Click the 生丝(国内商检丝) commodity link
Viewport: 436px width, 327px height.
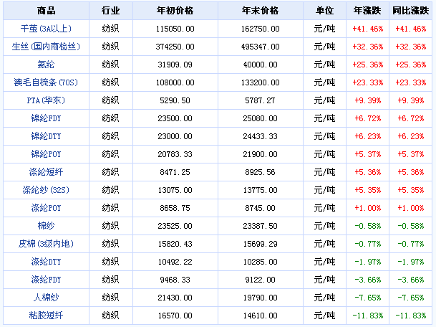[x=44, y=46]
